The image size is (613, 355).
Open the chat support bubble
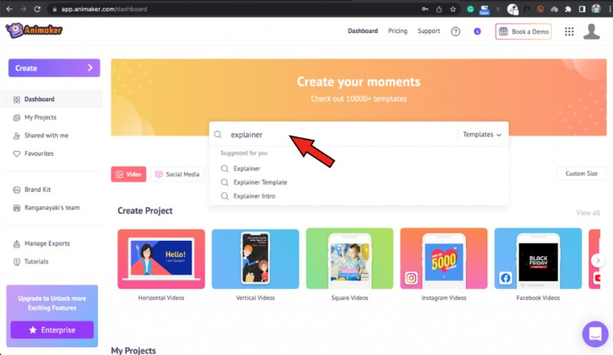[x=595, y=334]
